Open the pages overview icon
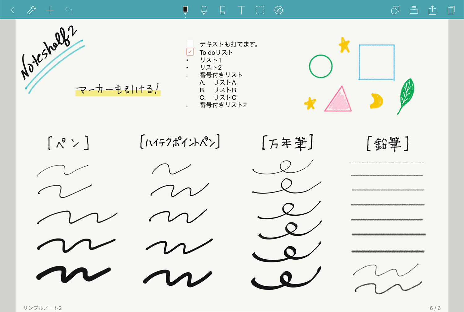 451,10
